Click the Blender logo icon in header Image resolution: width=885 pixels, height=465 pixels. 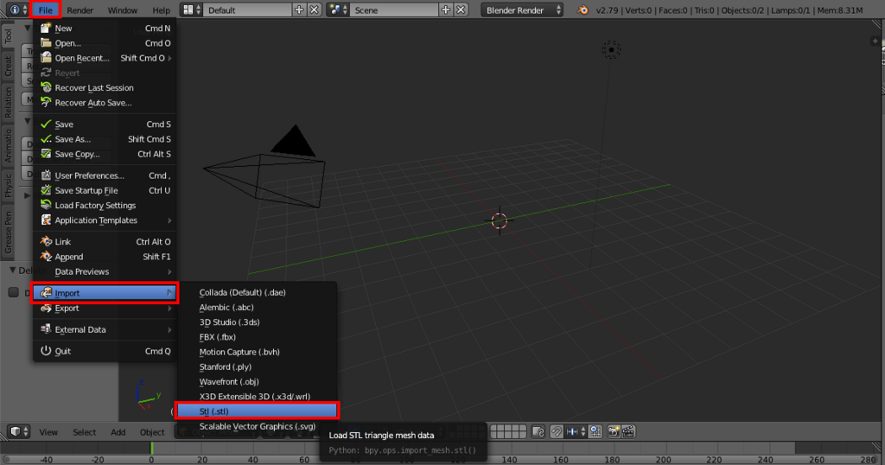click(583, 10)
